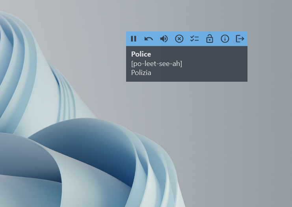This screenshot has height=207, width=292.
Task: Click the pronunciation [po-leet-see-ah]
Action: 156,64
